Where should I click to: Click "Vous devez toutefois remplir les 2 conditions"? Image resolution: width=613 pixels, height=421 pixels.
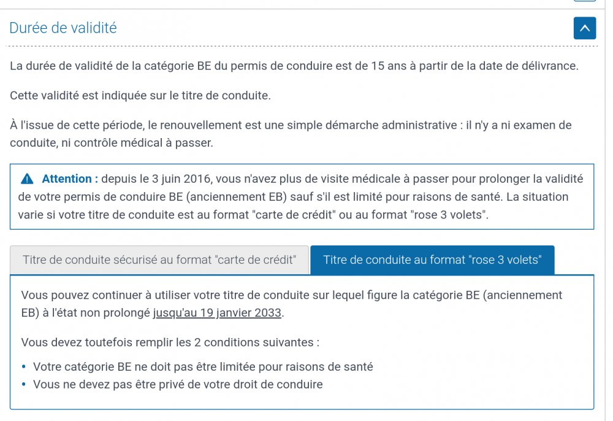170,342
